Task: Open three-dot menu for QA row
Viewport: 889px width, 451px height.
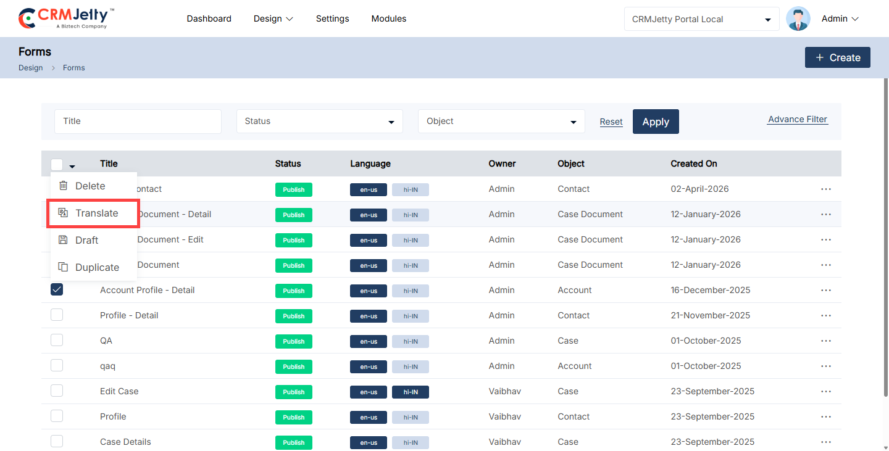Action: (826, 341)
